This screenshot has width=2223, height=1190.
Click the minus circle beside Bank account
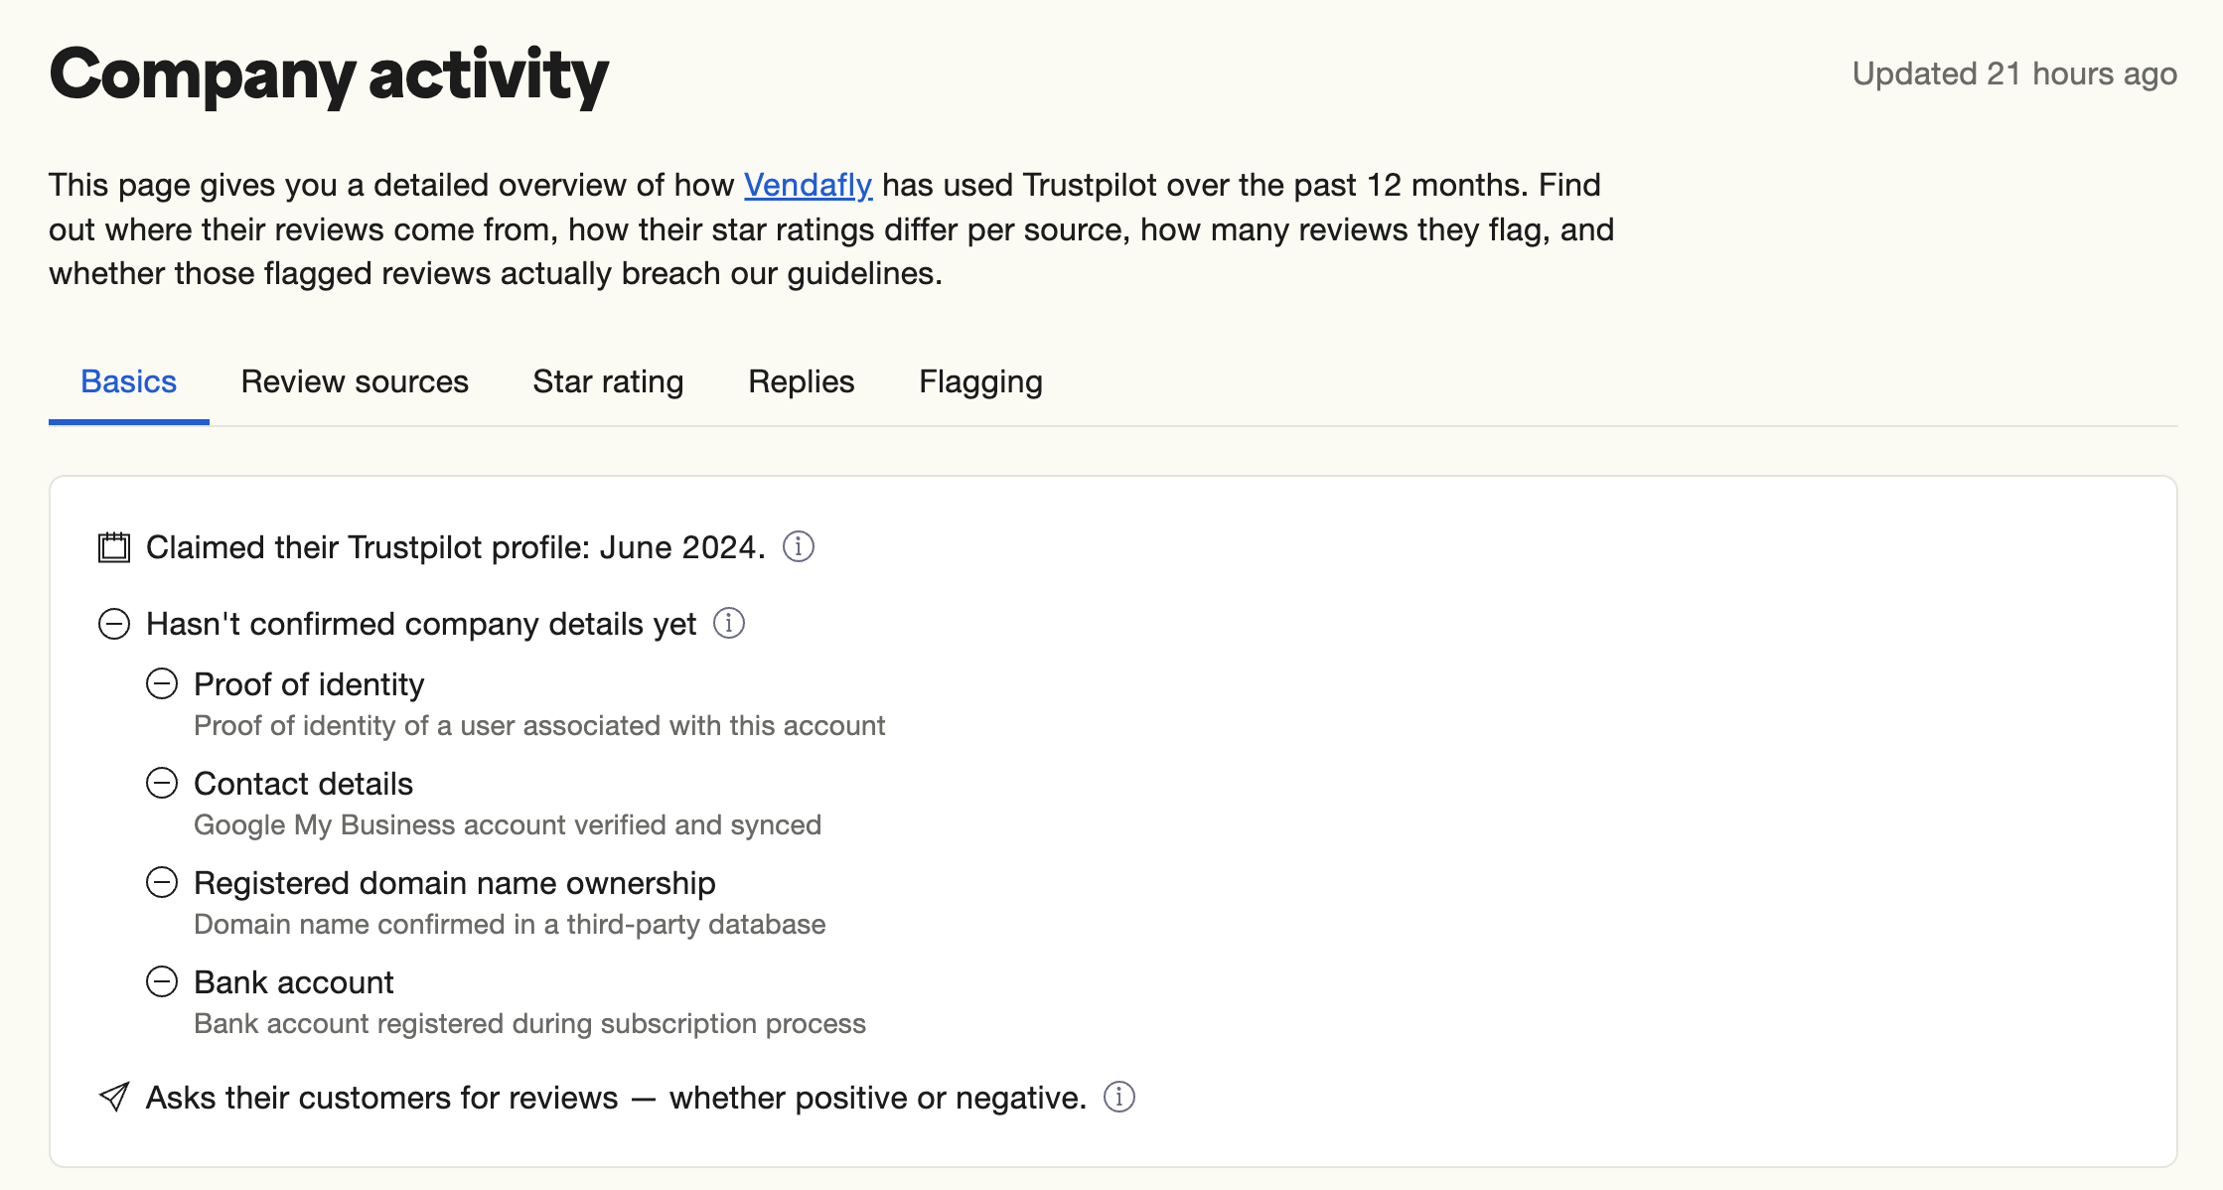click(162, 981)
